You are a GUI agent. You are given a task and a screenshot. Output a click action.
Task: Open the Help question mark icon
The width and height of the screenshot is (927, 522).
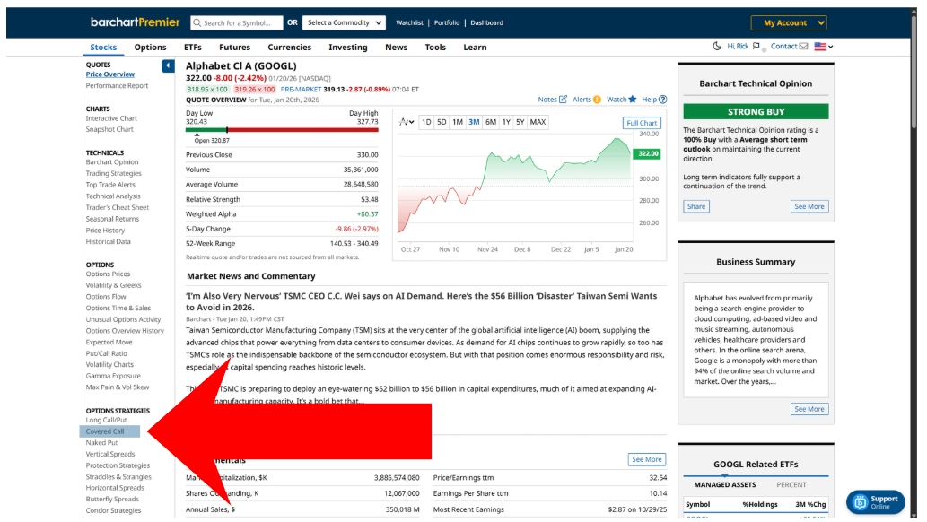click(x=663, y=100)
